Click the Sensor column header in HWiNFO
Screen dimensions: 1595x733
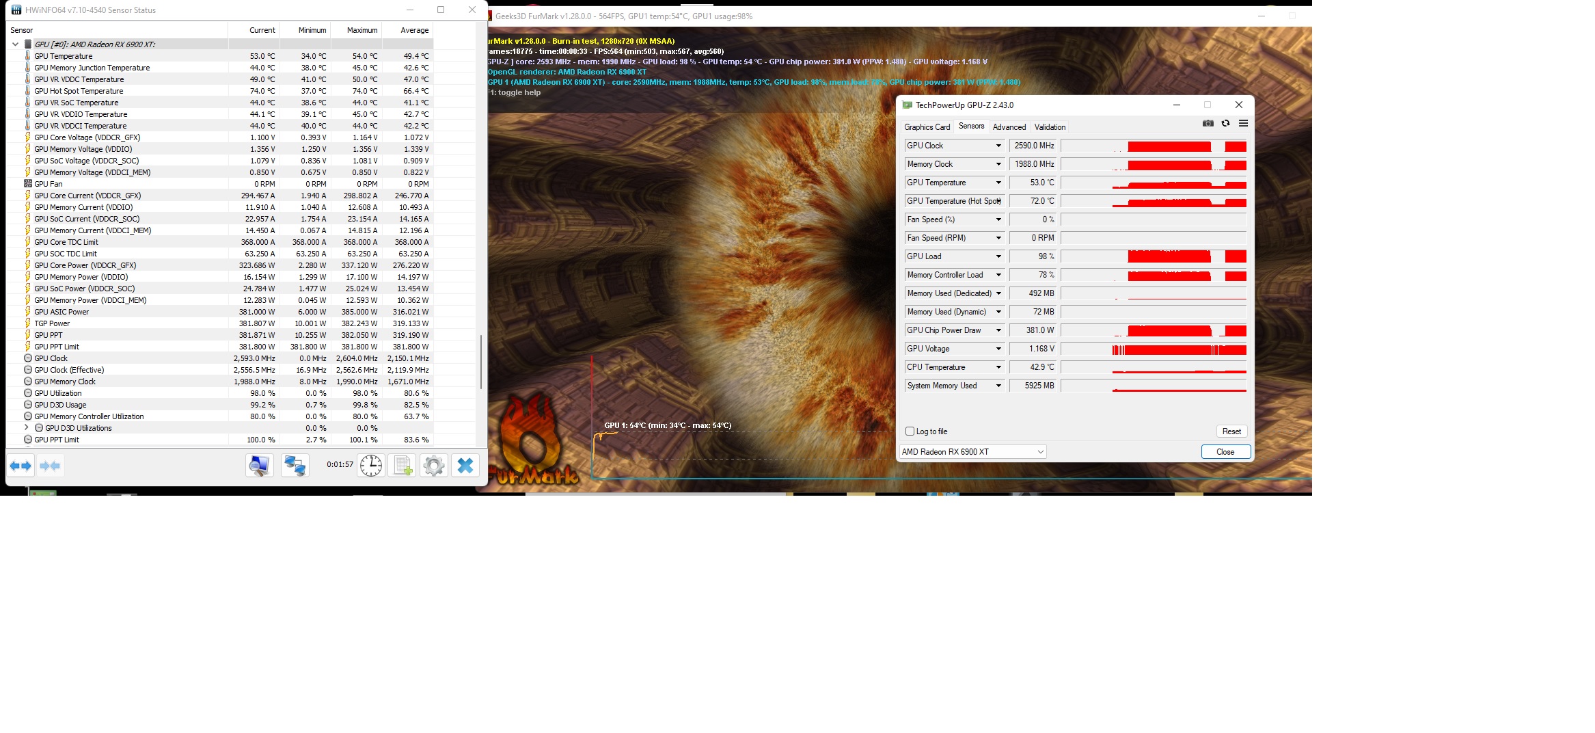click(x=117, y=30)
